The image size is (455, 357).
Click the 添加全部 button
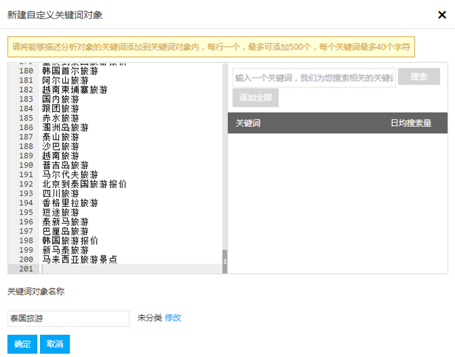(x=255, y=98)
